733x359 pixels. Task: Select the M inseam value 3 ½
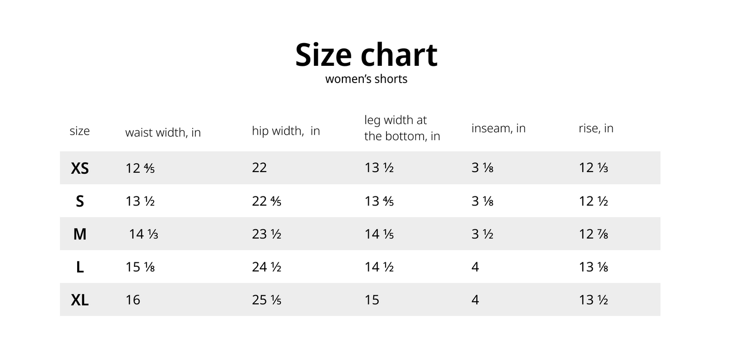point(482,234)
